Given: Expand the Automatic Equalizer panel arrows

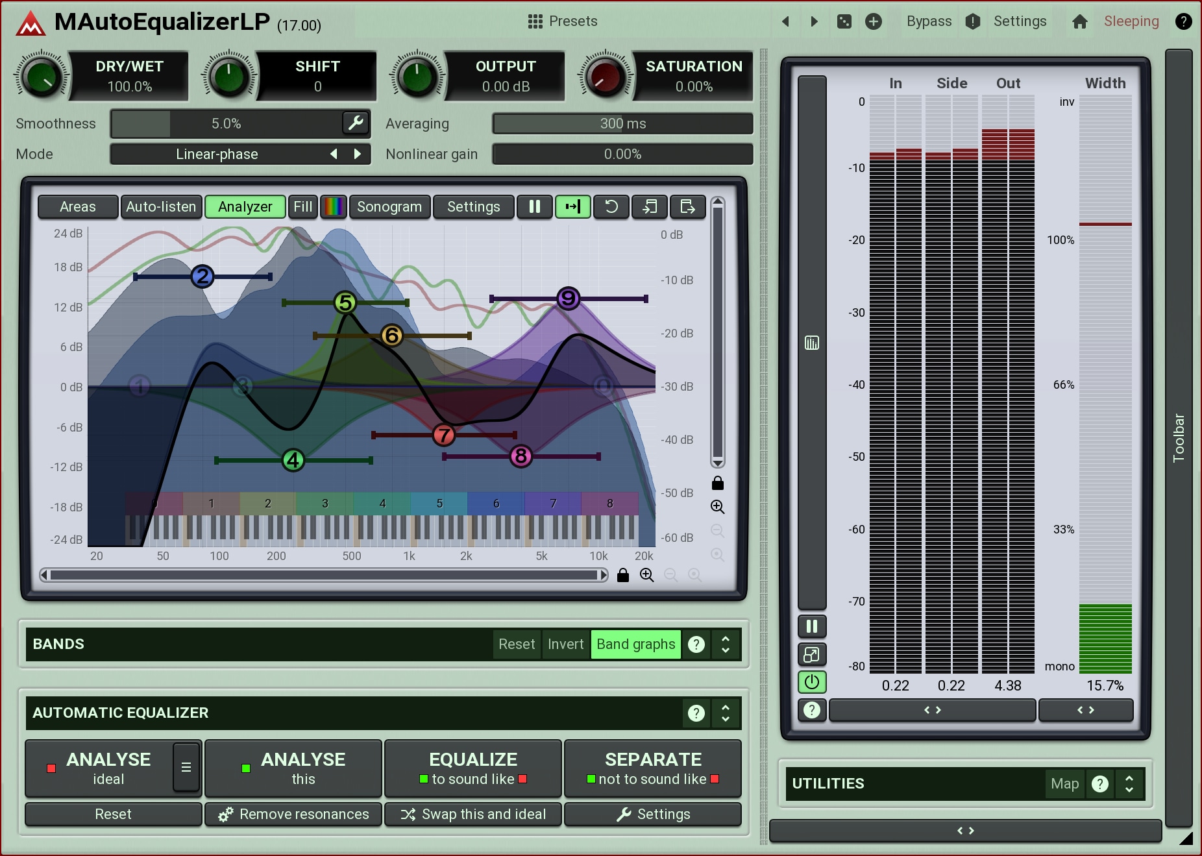Looking at the screenshot, I should (x=726, y=713).
